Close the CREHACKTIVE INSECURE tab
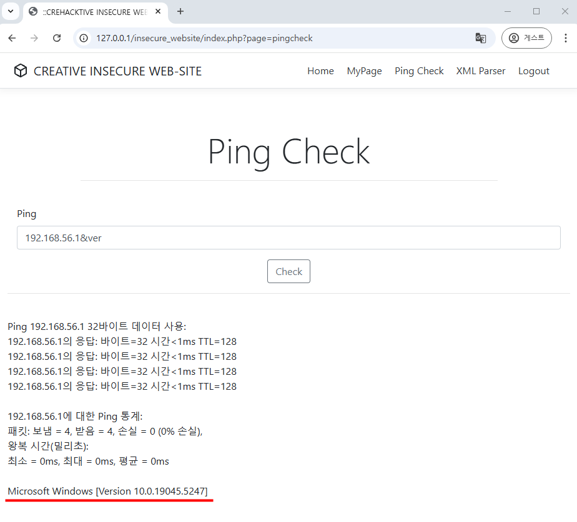This screenshot has height=522, width=577. coord(158,11)
